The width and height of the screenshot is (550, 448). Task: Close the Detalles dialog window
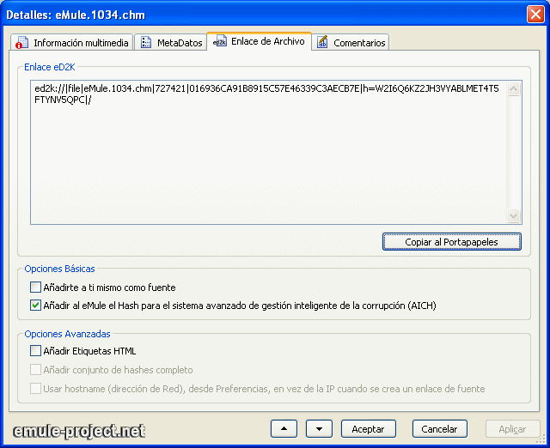tap(535, 13)
